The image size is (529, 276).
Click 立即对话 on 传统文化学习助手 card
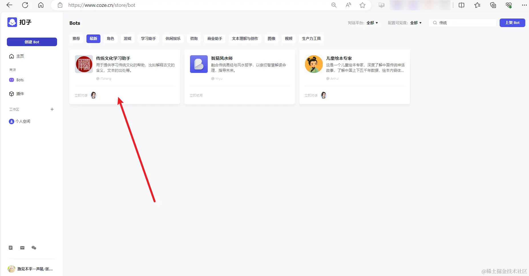tap(81, 95)
